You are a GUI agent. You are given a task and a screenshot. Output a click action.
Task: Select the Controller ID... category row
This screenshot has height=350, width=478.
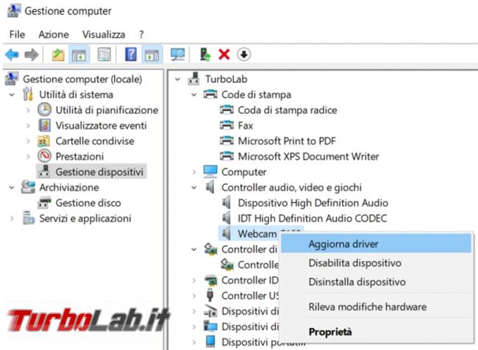click(250, 280)
